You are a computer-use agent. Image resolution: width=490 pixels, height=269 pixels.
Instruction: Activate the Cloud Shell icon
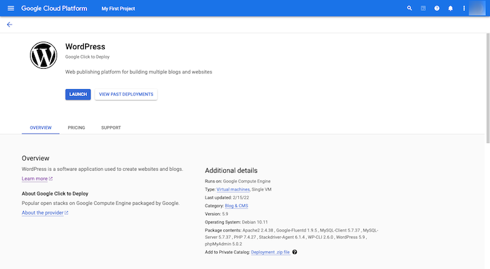423,8
